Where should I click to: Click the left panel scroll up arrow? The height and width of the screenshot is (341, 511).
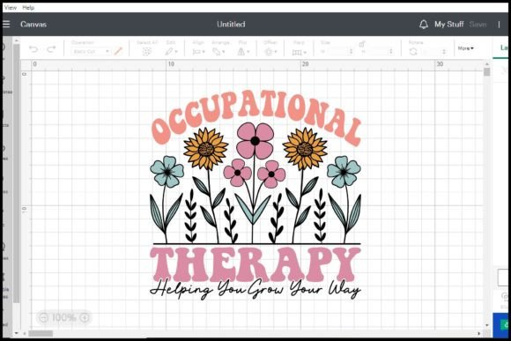pyautogui.click(x=16, y=41)
